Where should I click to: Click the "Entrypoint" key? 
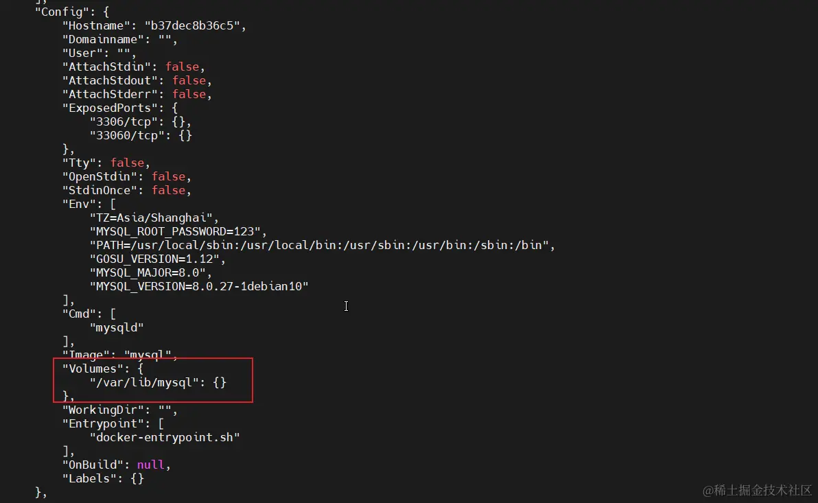[x=103, y=423]
